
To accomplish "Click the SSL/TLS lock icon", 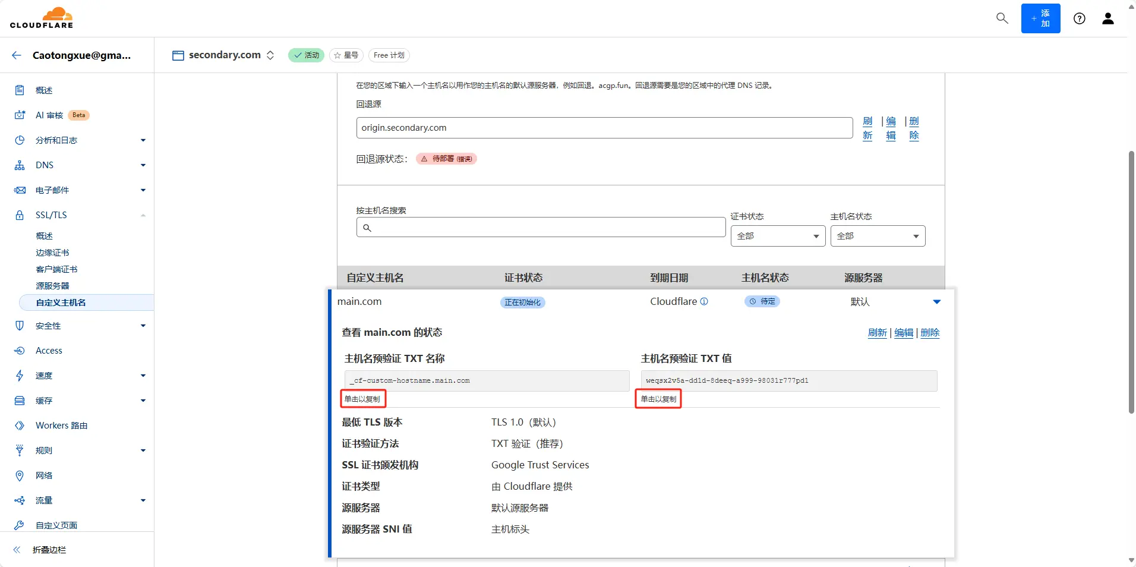I will point(20,215).
